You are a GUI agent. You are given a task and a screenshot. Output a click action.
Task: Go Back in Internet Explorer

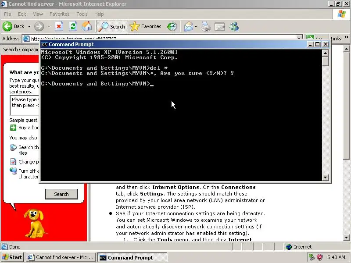point(13,26)
